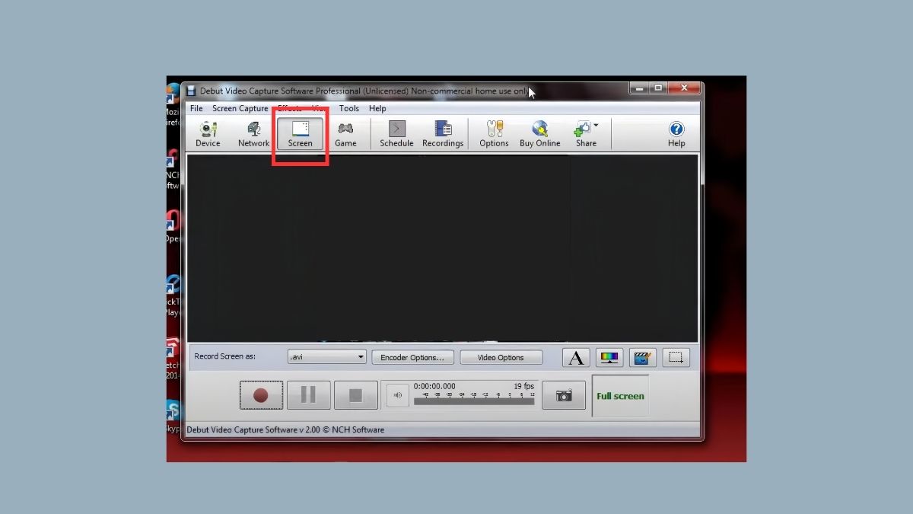Open the text caption tool
The image size is (913, 514).
[x=576, y=357]
